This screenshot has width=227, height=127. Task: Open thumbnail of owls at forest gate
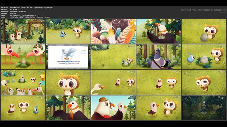(23, 31)
